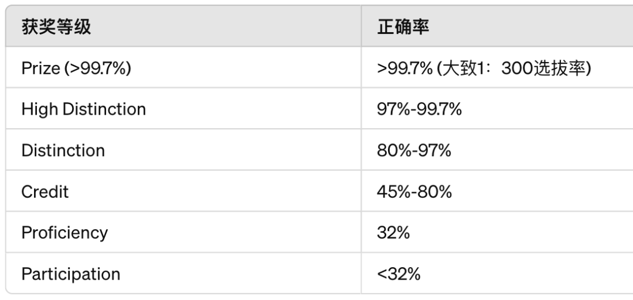Viewport: 633px width, 300px height.
Task: Click the 获奖等级 column header
Action: [x=56, y=27]
